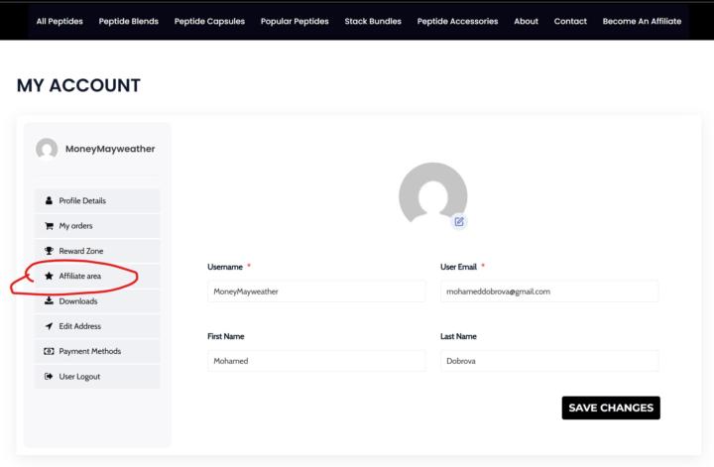Visit the About page
The image size is (714, 467).
[x=526, y=22]
